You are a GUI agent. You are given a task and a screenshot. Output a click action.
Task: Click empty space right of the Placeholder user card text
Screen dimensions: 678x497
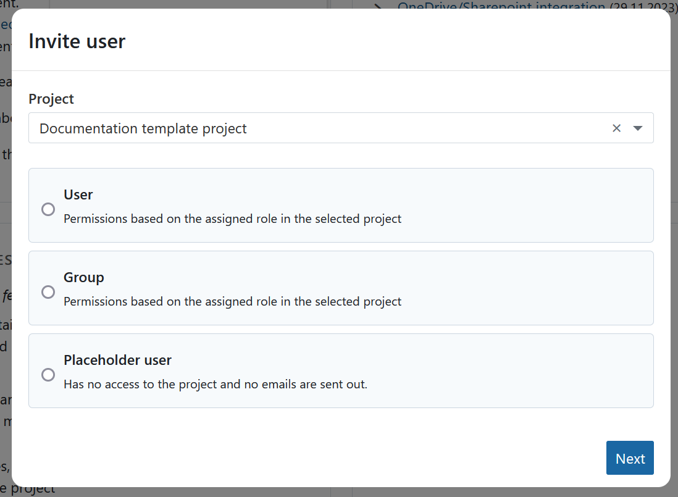tap(525, 370)
